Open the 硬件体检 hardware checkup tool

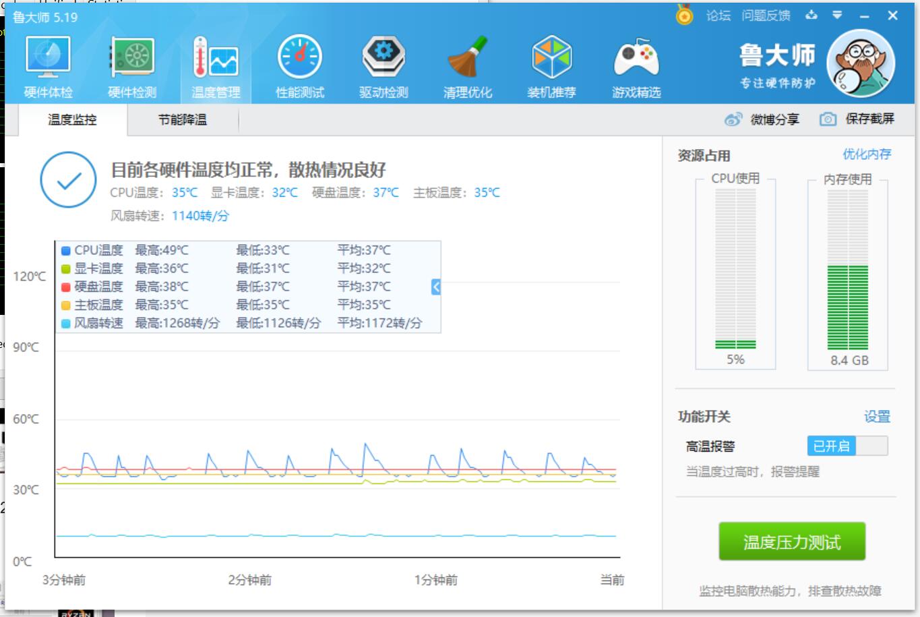tap(47, 64)
